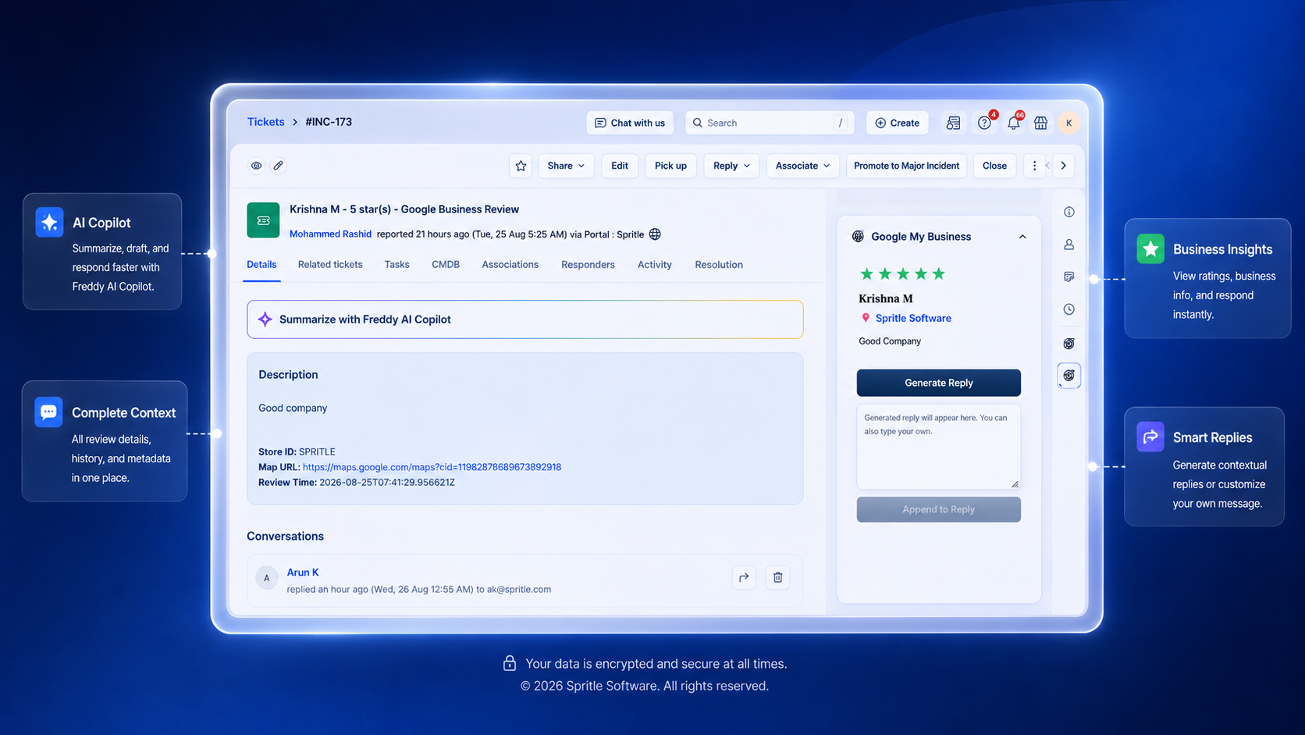1305x735 pixels.
Task: Click the eye watch icon in ticket toolbar
Action: (256, 166)
